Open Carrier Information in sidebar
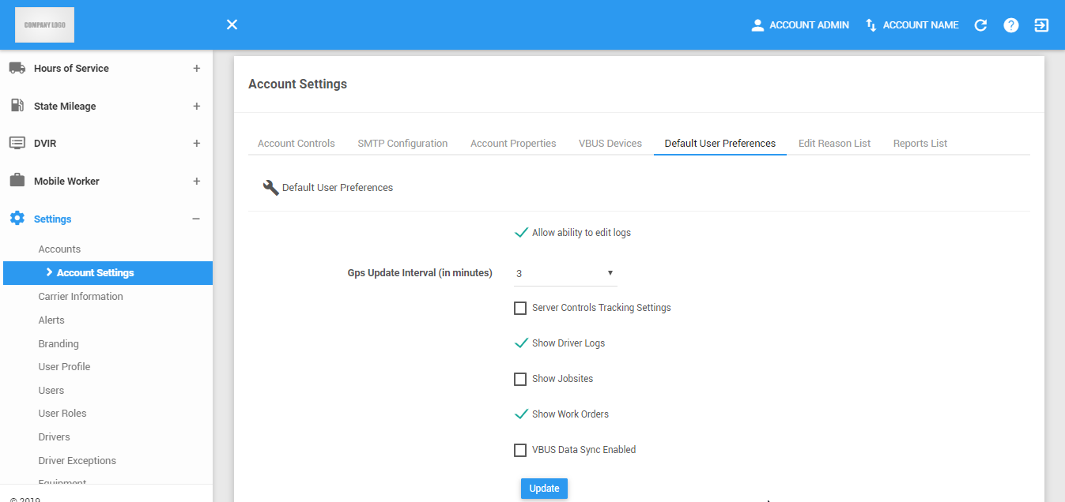The image size is (1065, 502). (81, 297)
